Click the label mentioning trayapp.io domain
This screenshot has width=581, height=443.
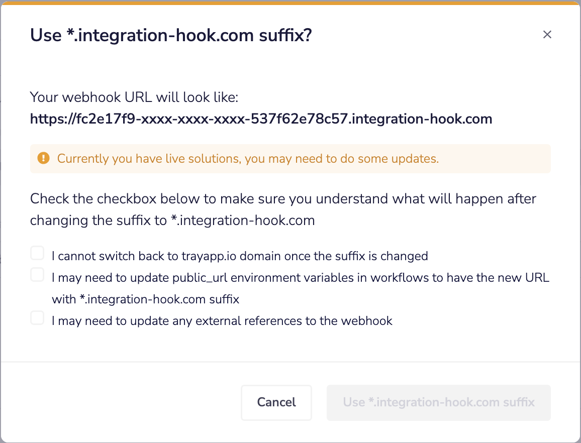click(x=240, y=256)
